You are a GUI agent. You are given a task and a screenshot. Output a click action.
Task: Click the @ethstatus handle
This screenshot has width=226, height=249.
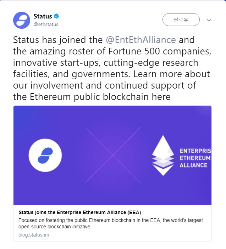[x=46, y=25]
